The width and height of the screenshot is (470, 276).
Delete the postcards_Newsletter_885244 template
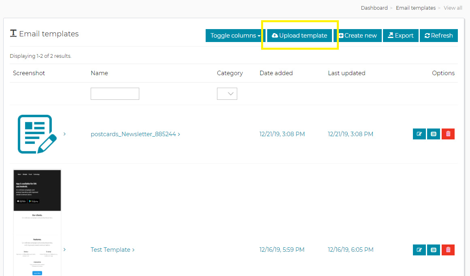[x=448, y=134]
